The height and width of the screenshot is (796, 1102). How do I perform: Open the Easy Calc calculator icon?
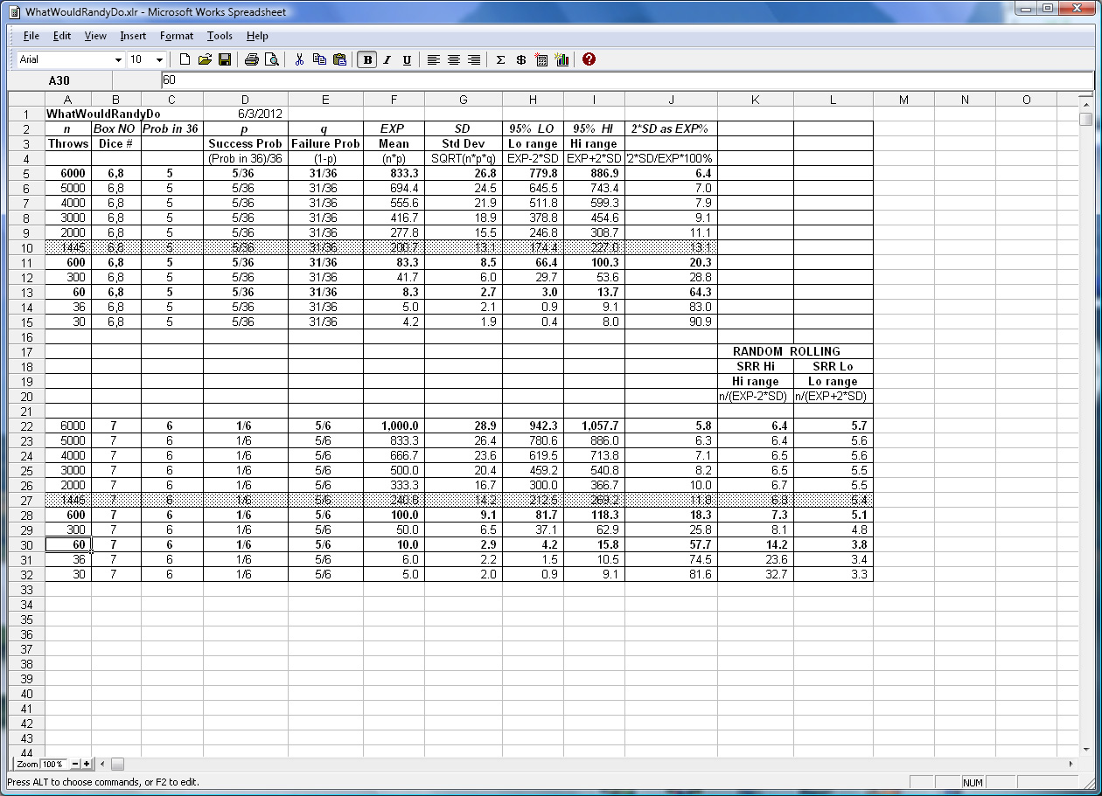541,59
